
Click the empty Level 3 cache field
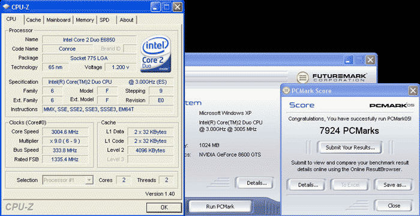click(151, 159)
